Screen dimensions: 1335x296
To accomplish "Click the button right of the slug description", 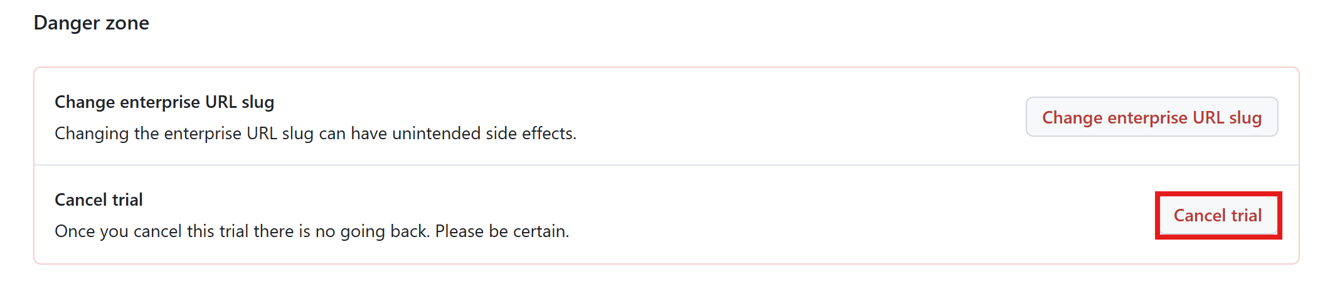I will 1151,117.
